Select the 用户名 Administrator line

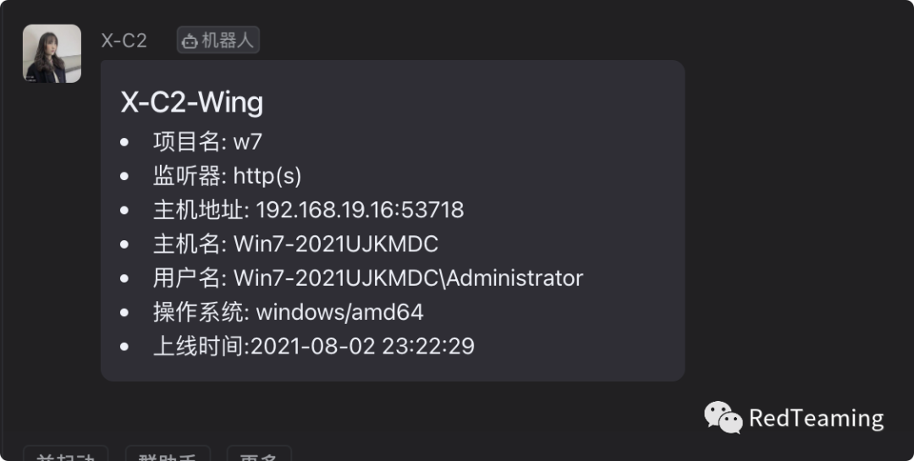click(x=368, y=278)
